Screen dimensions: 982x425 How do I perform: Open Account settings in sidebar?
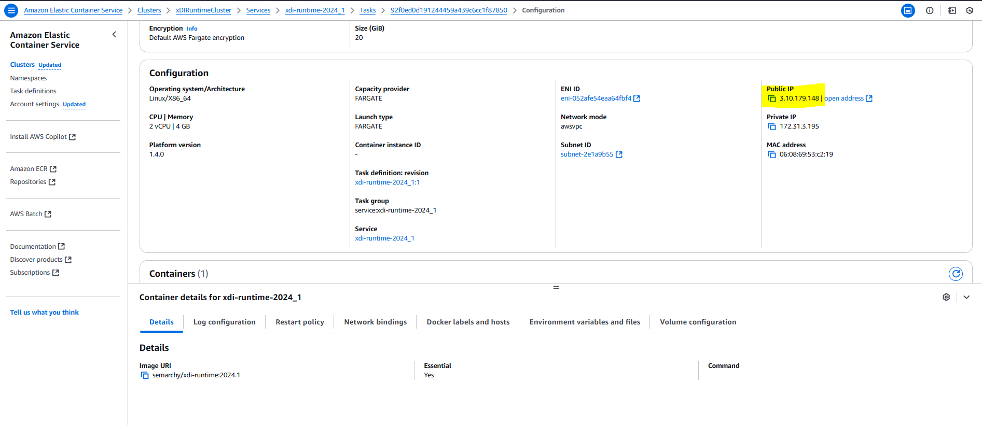click(x=35, y=104)
